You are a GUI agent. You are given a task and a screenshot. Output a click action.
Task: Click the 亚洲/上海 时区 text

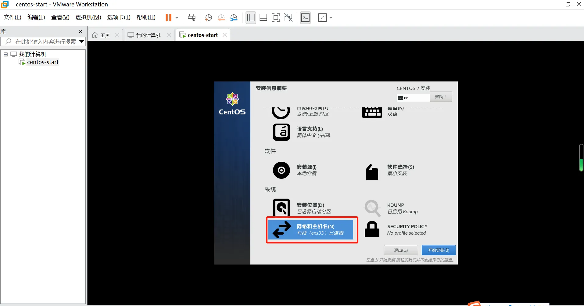click(x=313, y=114)
